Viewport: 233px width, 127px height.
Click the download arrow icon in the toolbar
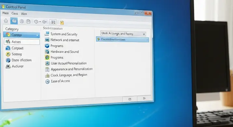pos(36,22)
